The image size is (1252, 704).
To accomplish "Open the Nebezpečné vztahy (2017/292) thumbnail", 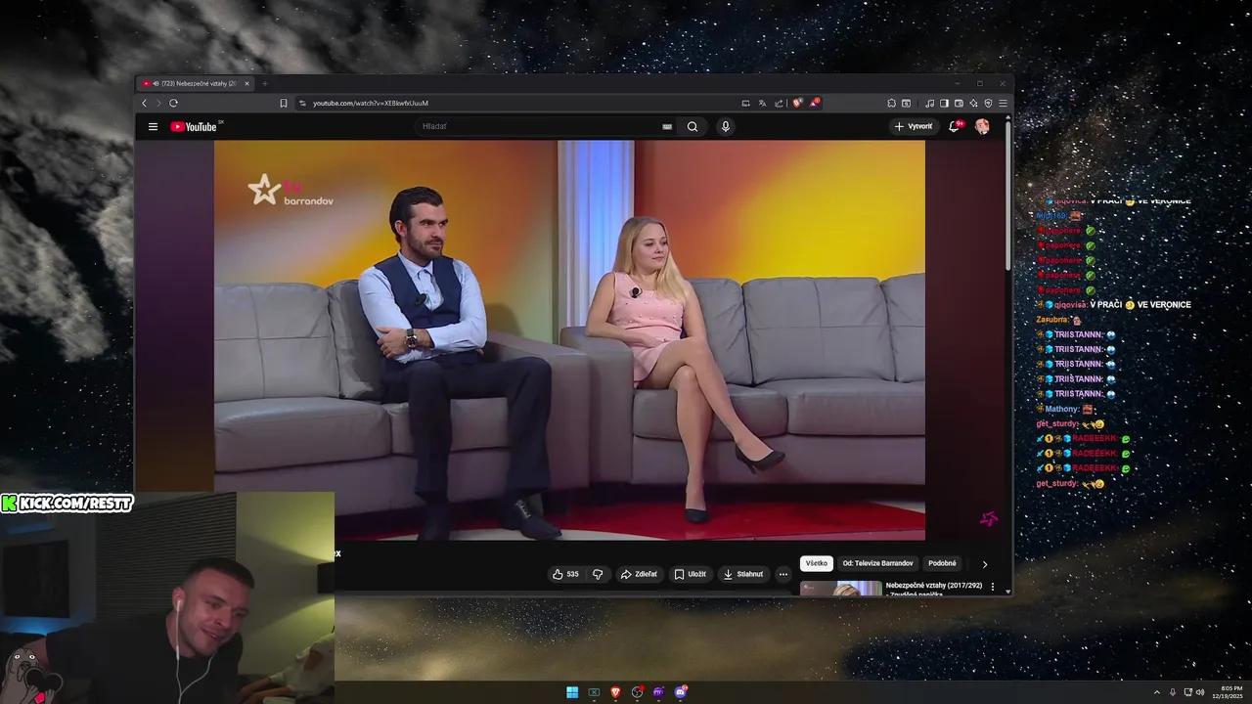I will pos(841,588).
